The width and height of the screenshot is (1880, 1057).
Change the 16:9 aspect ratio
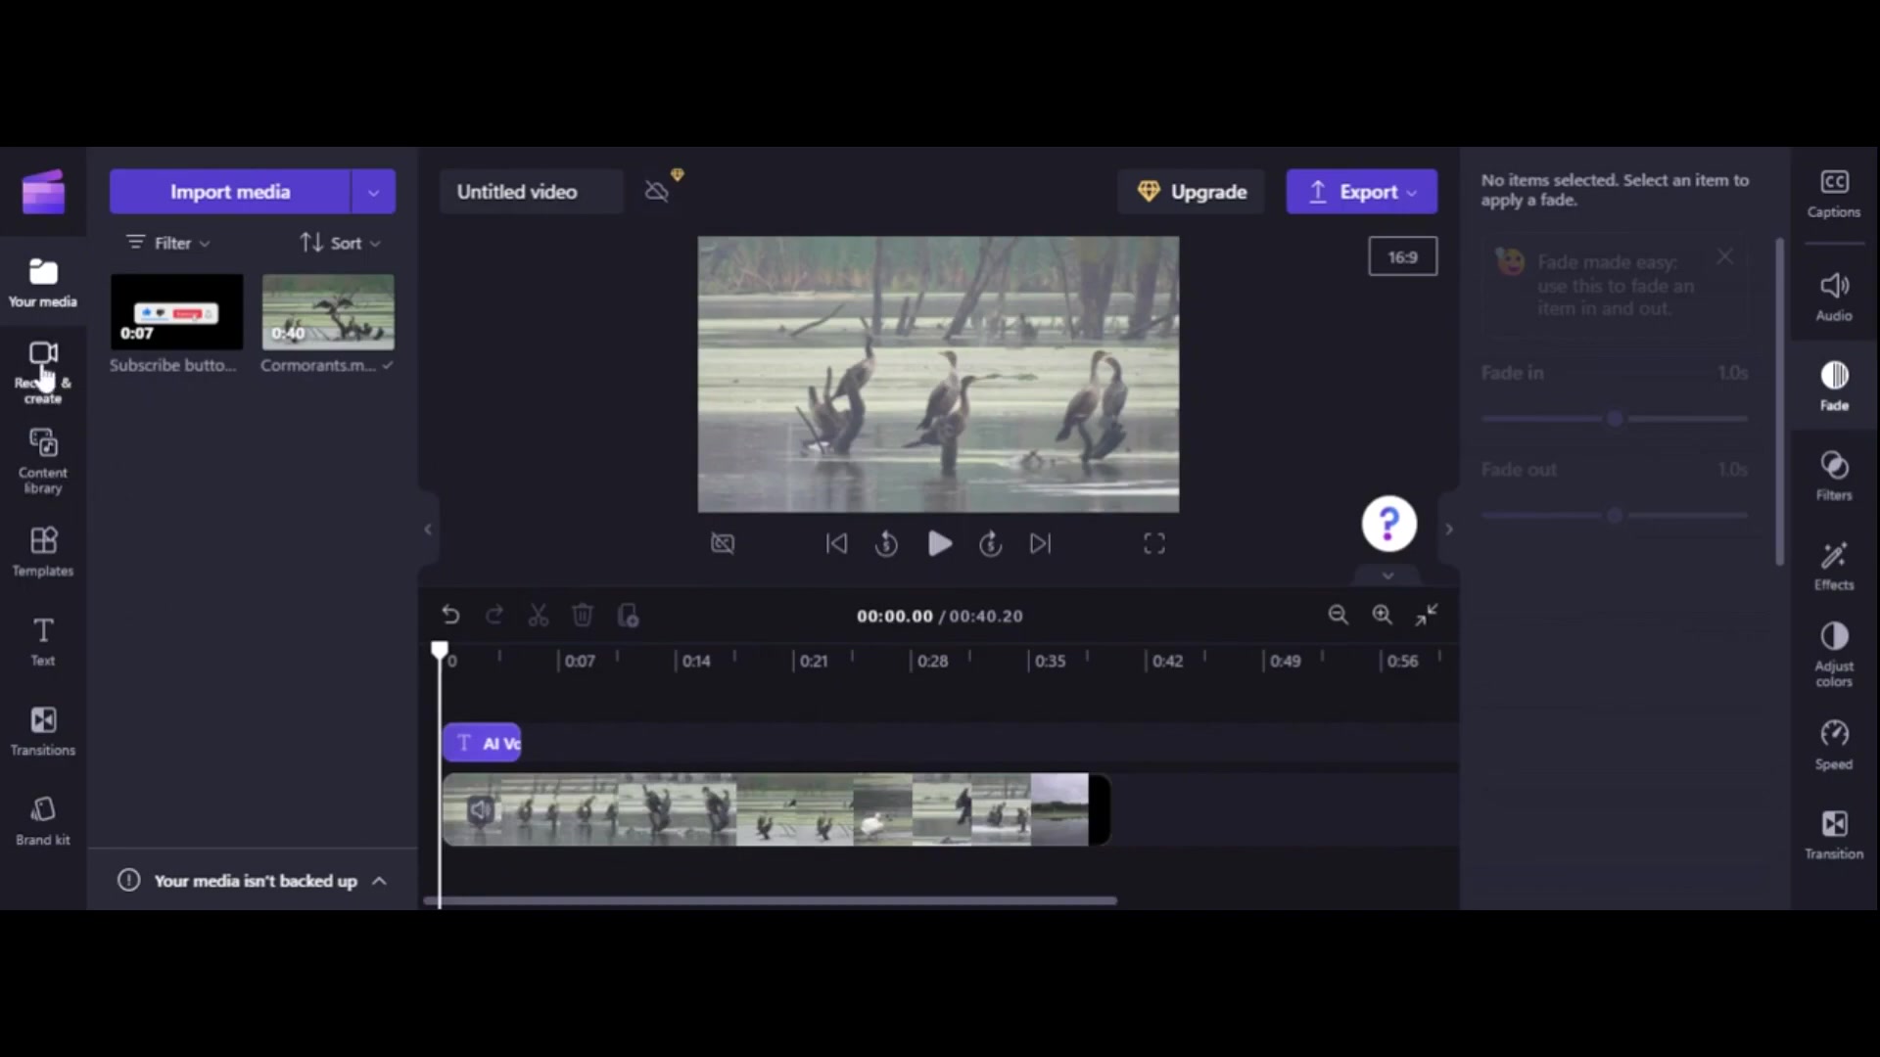1402,256
